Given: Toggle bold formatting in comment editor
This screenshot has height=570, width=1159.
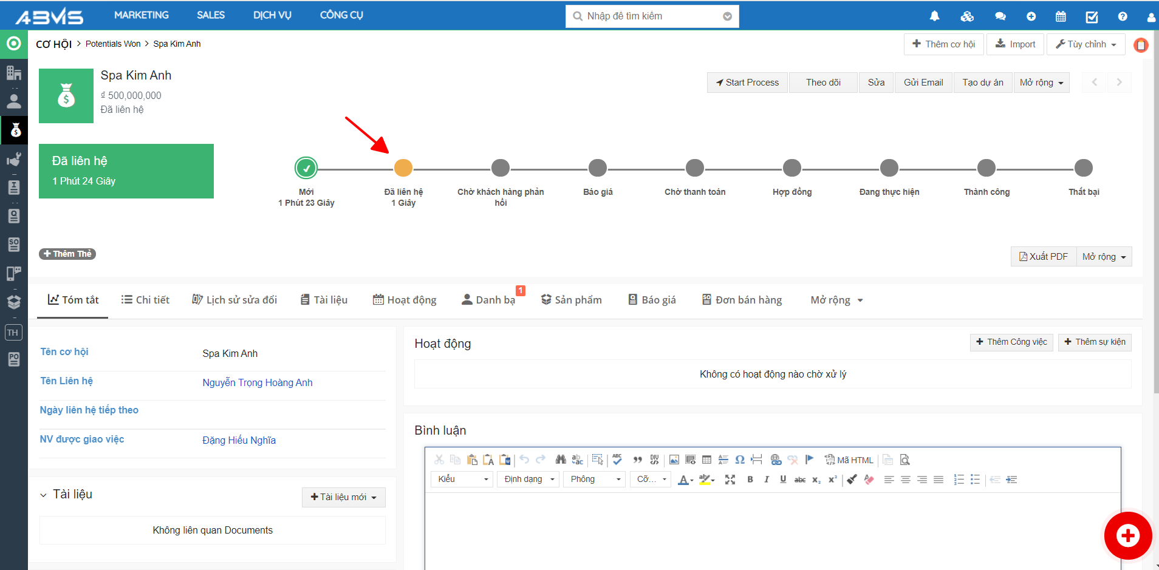Looking at the screenshot, I should tap(750, 480).
